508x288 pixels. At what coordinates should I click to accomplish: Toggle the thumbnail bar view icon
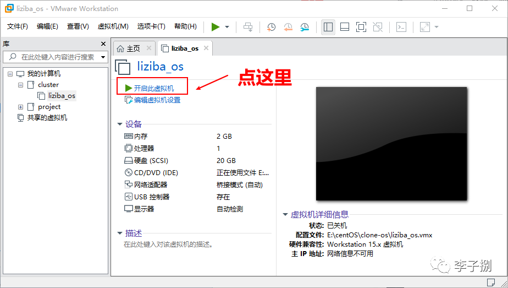345,27
